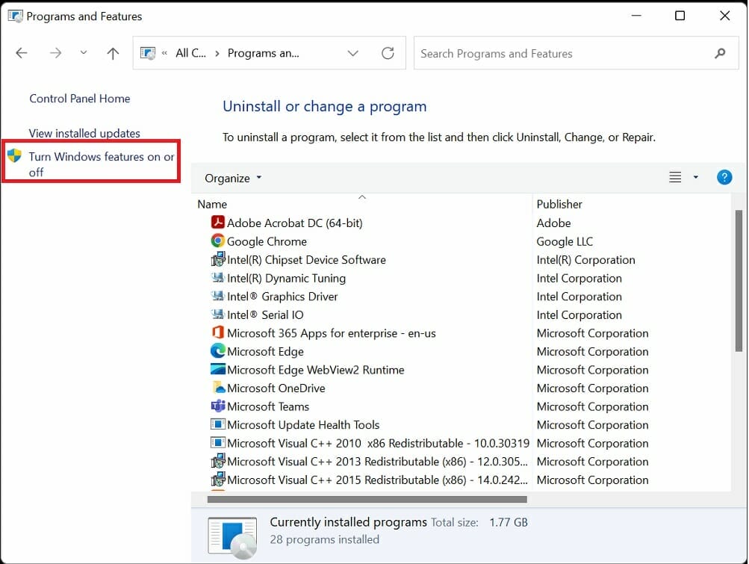Screen dimensions: 749x564
Task: Select 'Microsoft 365 Apps for enterprise - en-us'
Action: 331,333
